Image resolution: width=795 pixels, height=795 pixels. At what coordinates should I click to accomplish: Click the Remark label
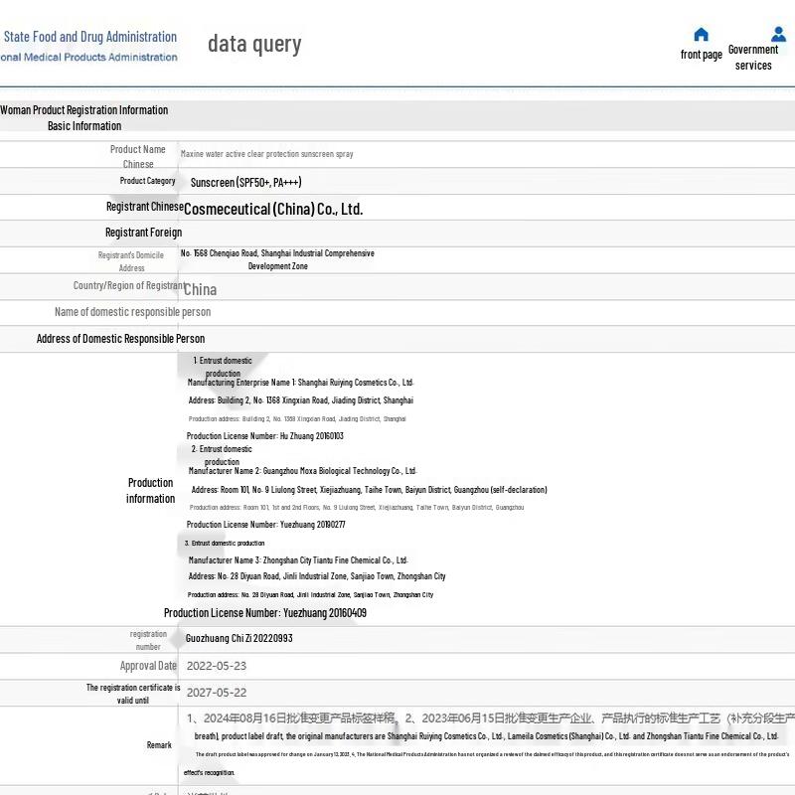click(x=159, y=745)
